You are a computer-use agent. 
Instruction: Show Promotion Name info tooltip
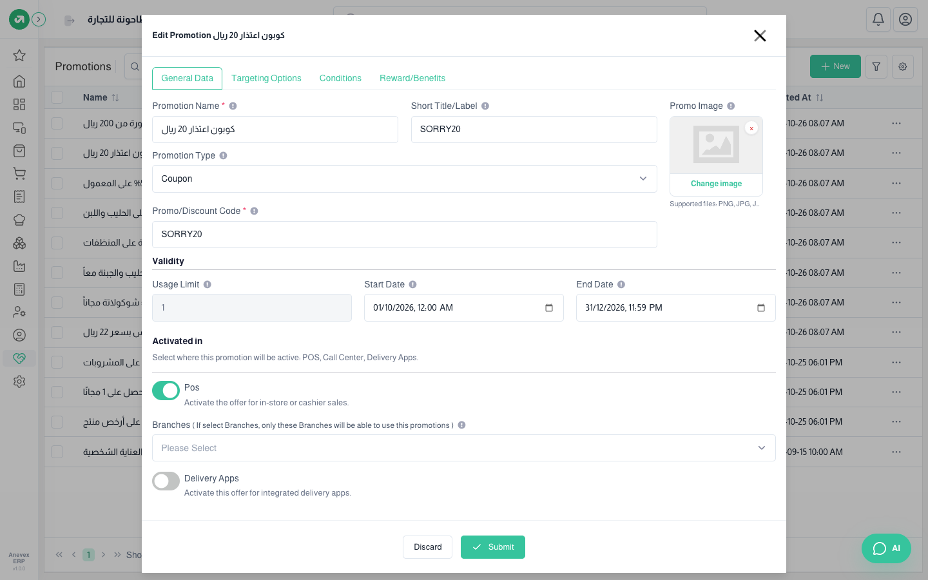pyautogui.click(x=233, y=106)
